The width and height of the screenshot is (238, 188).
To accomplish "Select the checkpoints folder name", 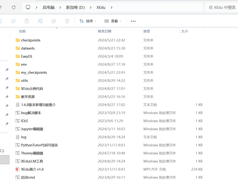I will point(31,40).
